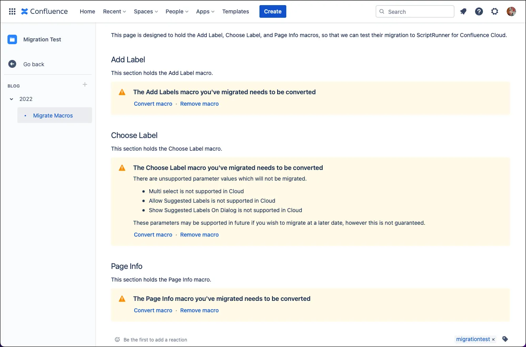Remove the migrationtest label with x
The image size is (526, 347).
(x=493, y=340)
